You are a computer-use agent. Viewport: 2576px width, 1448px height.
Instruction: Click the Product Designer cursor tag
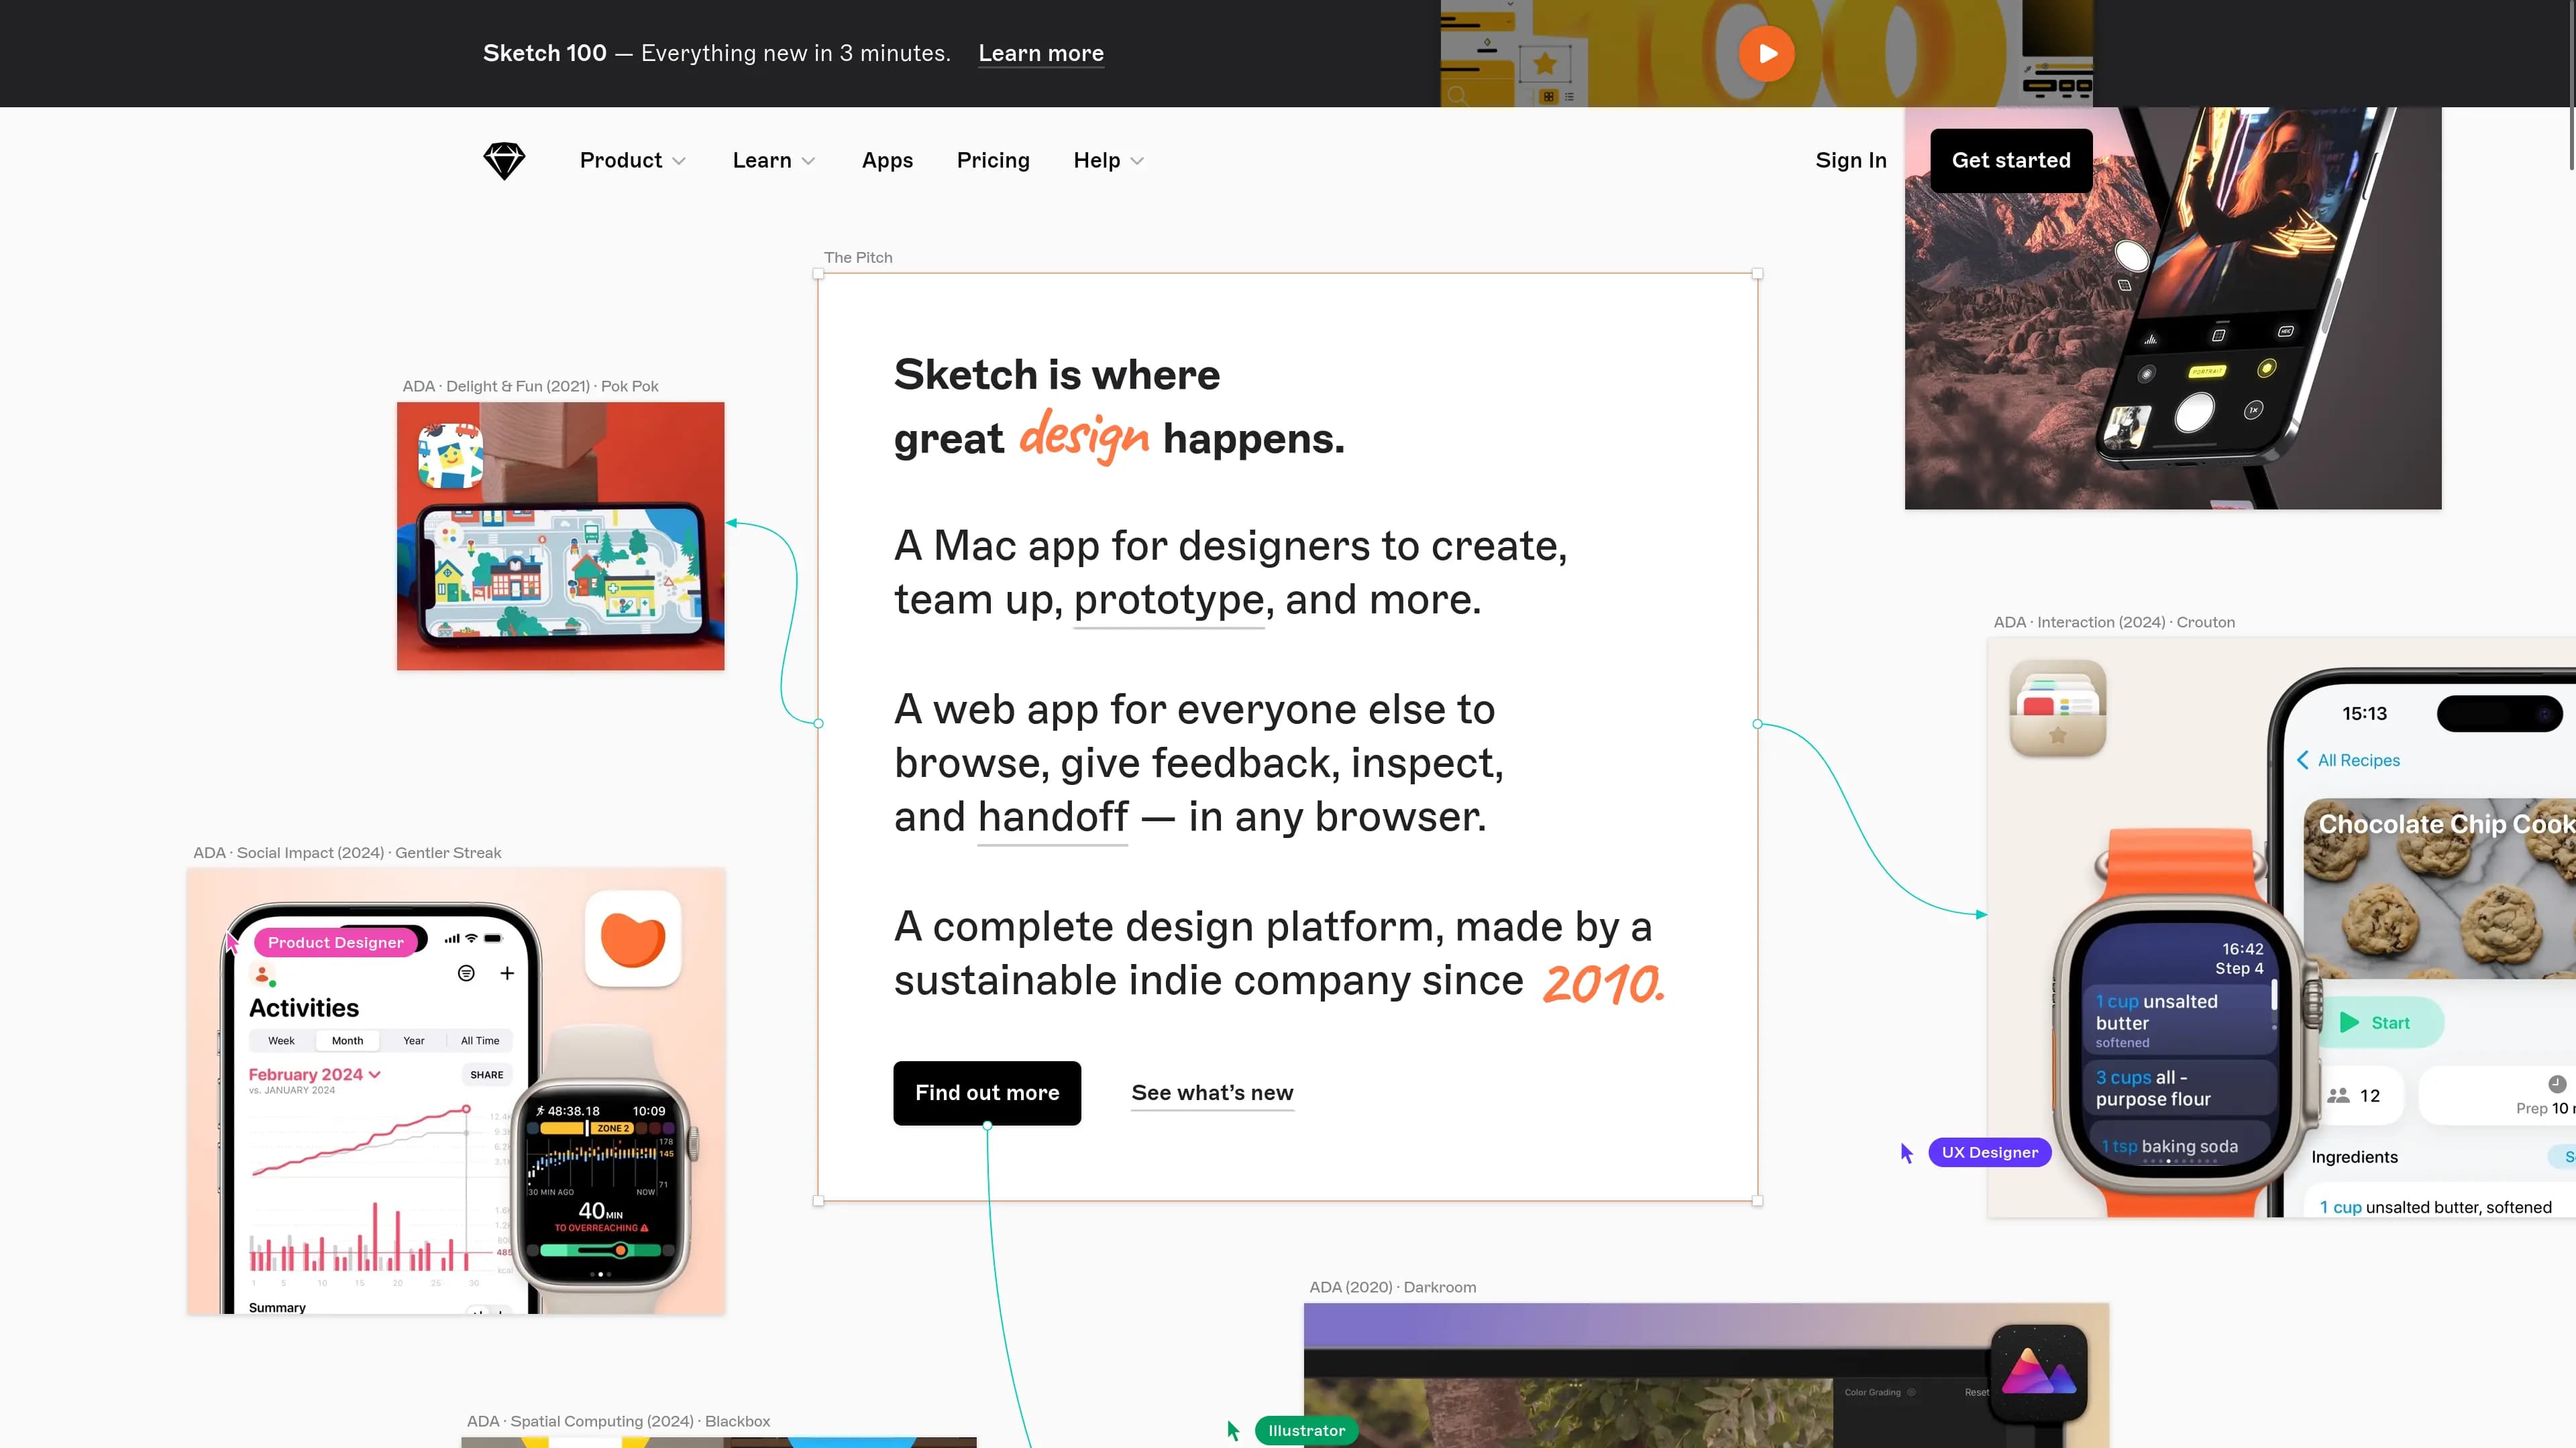tap(335, 943)
